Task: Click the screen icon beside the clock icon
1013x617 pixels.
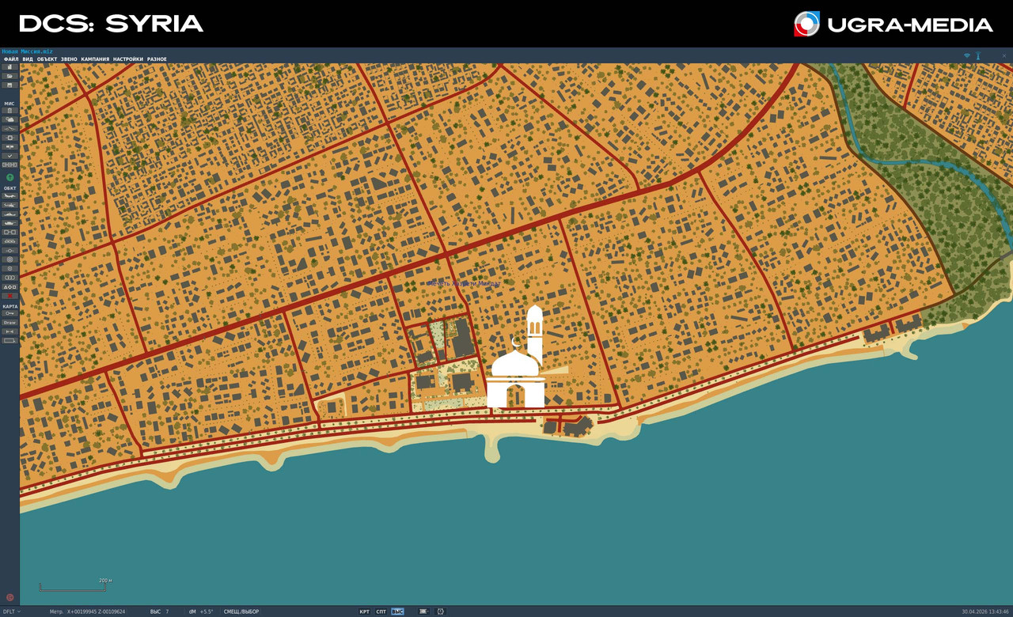Action: (x=423, y=611)
